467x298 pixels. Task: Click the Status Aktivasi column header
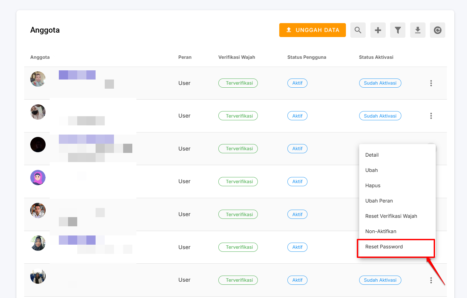(376, 57)
